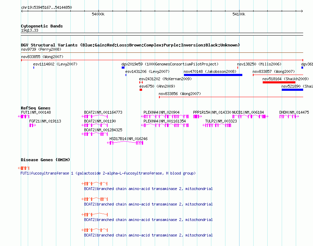The image size is (313, 246).
Task: Click the first BCAT2 OMIM disease glyph
Action: [95, 183]
